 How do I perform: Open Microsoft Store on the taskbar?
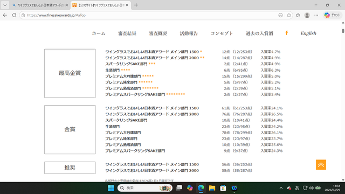[x=223, y=188]
